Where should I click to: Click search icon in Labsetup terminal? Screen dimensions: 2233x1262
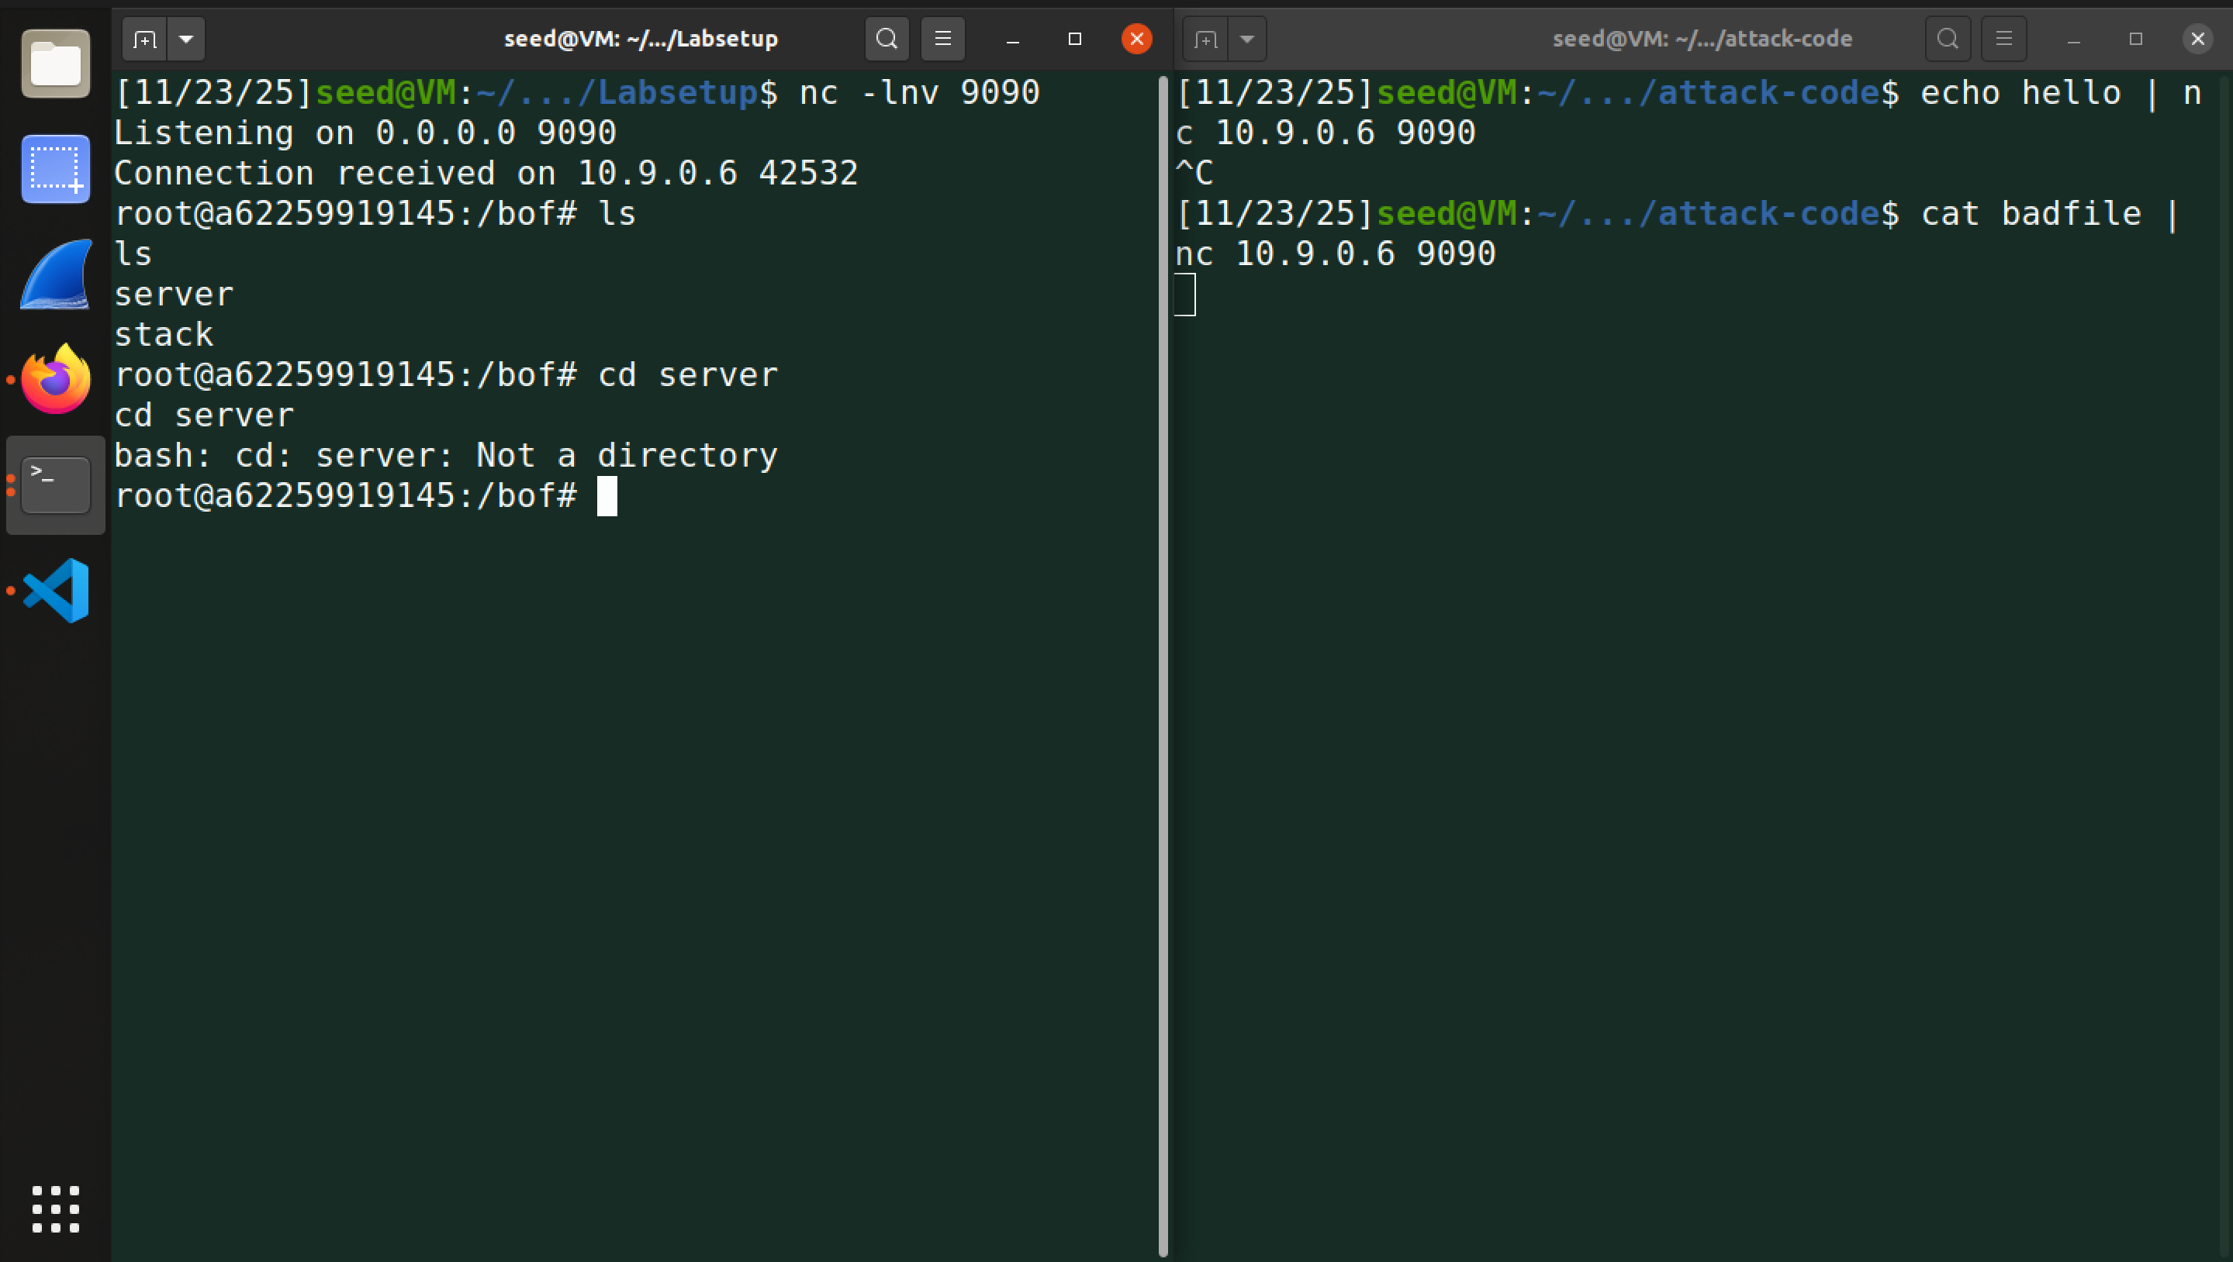(x=887, y=39)
